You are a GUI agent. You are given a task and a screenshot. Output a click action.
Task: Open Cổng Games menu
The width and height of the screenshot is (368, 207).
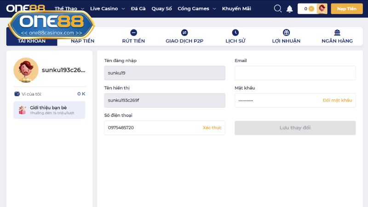[193, 8]
